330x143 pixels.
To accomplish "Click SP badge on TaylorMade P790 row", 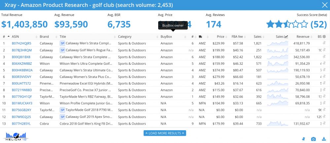I will 62,110.
